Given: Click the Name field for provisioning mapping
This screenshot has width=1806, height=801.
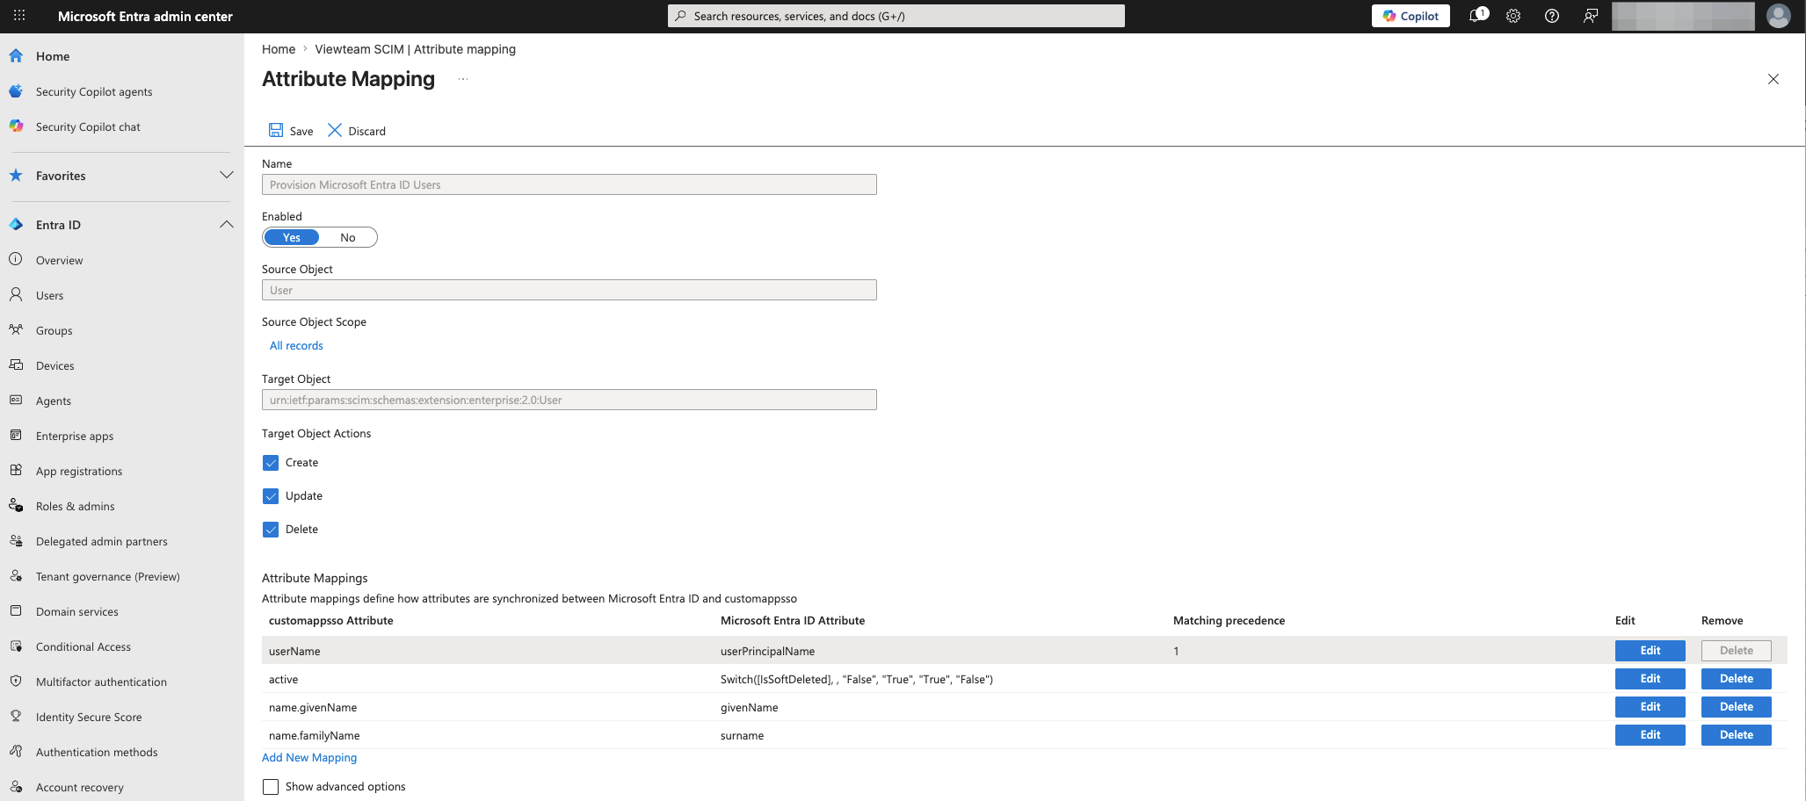Looking at the screenshot, I should (569, 184).
